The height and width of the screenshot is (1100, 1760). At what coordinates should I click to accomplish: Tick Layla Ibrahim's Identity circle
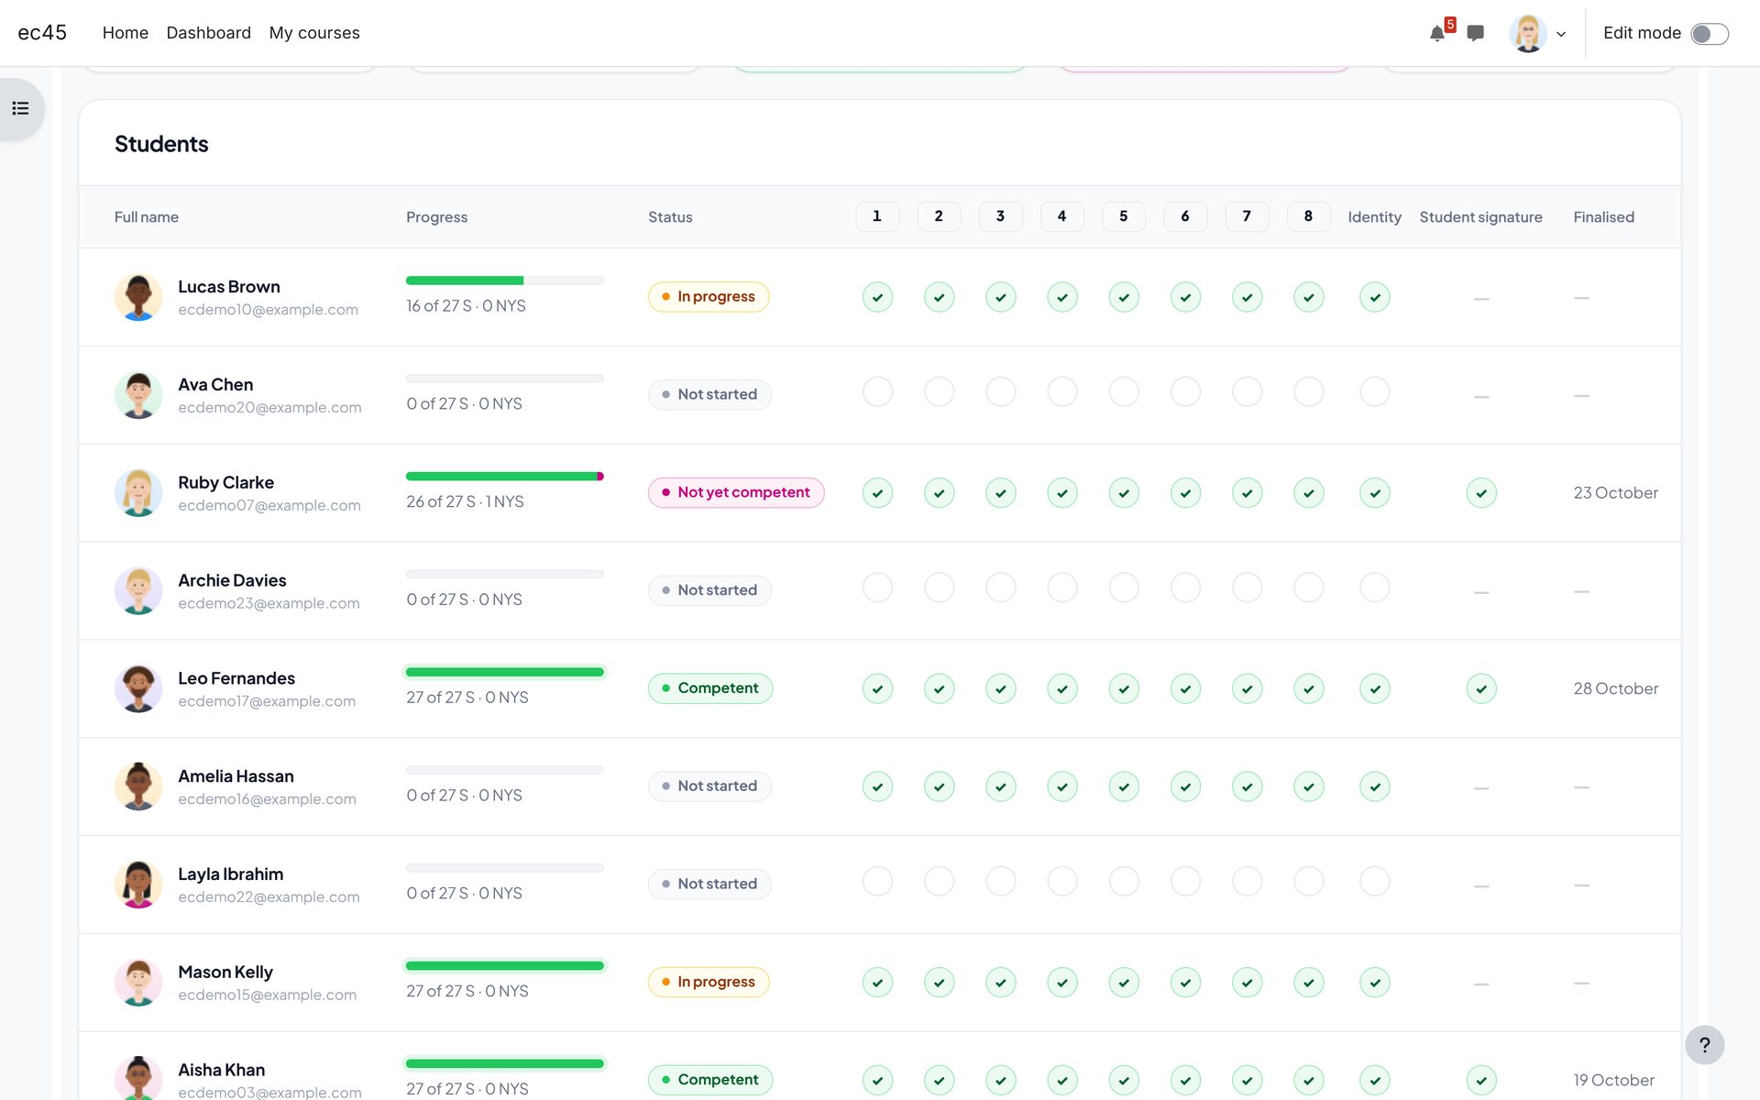1374,882
